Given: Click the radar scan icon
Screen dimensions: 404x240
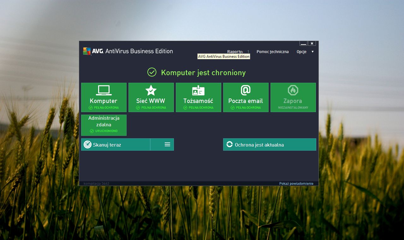Looking at the screenshot, I should pos(87,145).
